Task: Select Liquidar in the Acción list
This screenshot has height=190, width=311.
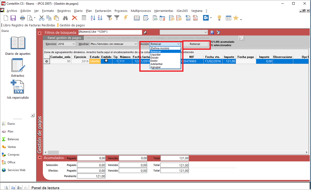Action: tap(165, 55)
